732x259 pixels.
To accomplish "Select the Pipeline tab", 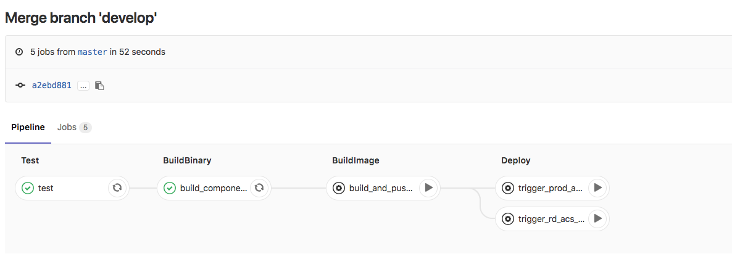I will (x=28, y=127).
